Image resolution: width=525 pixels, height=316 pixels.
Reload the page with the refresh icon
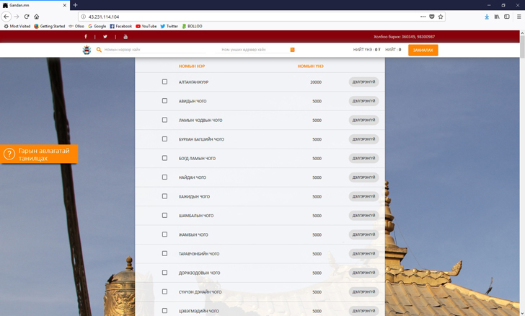[x=27, y=17]
